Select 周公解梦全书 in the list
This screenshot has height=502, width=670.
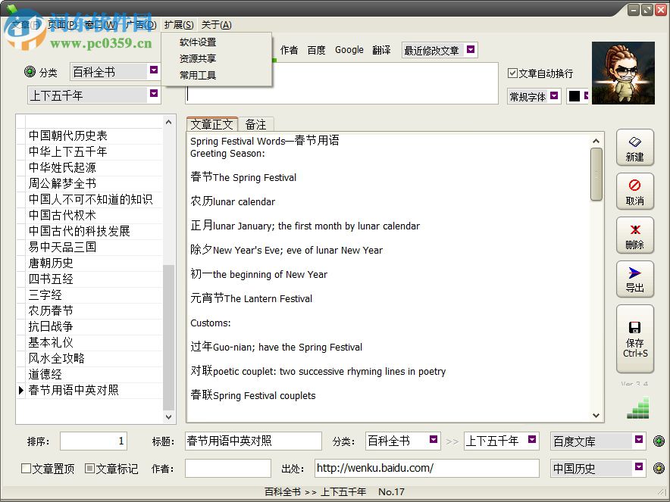pyautogui.click(x=94, y=183)
